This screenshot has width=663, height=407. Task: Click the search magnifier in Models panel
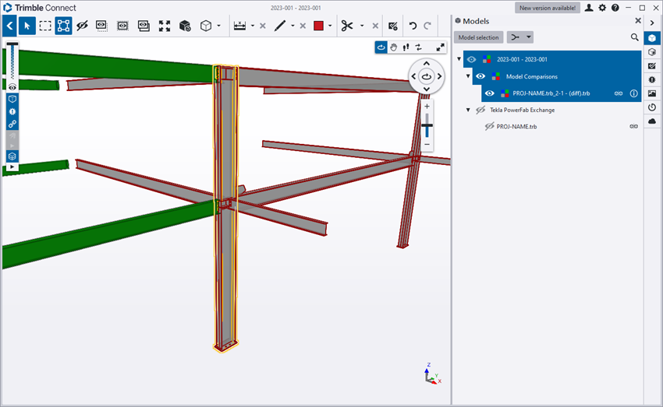(x=634, y=37)
